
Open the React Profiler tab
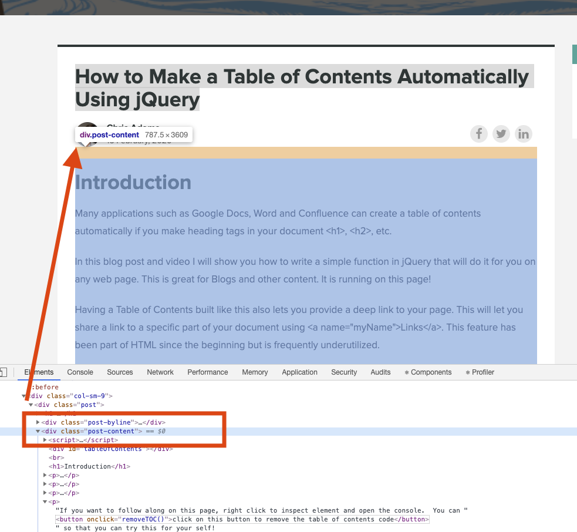click(480, 372)
